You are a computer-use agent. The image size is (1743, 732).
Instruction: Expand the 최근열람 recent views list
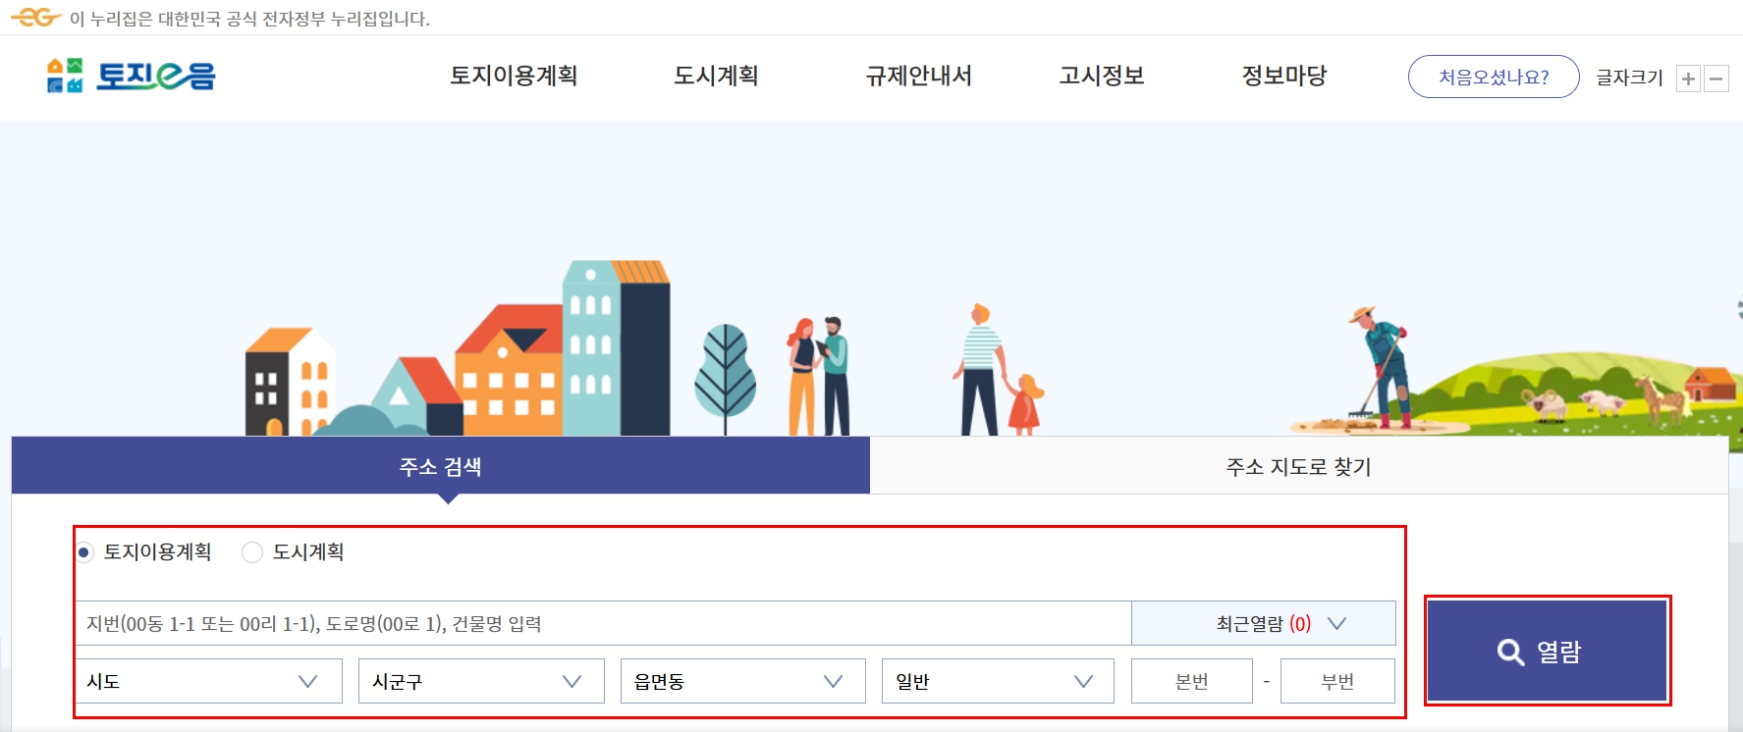pos(1265,622)
